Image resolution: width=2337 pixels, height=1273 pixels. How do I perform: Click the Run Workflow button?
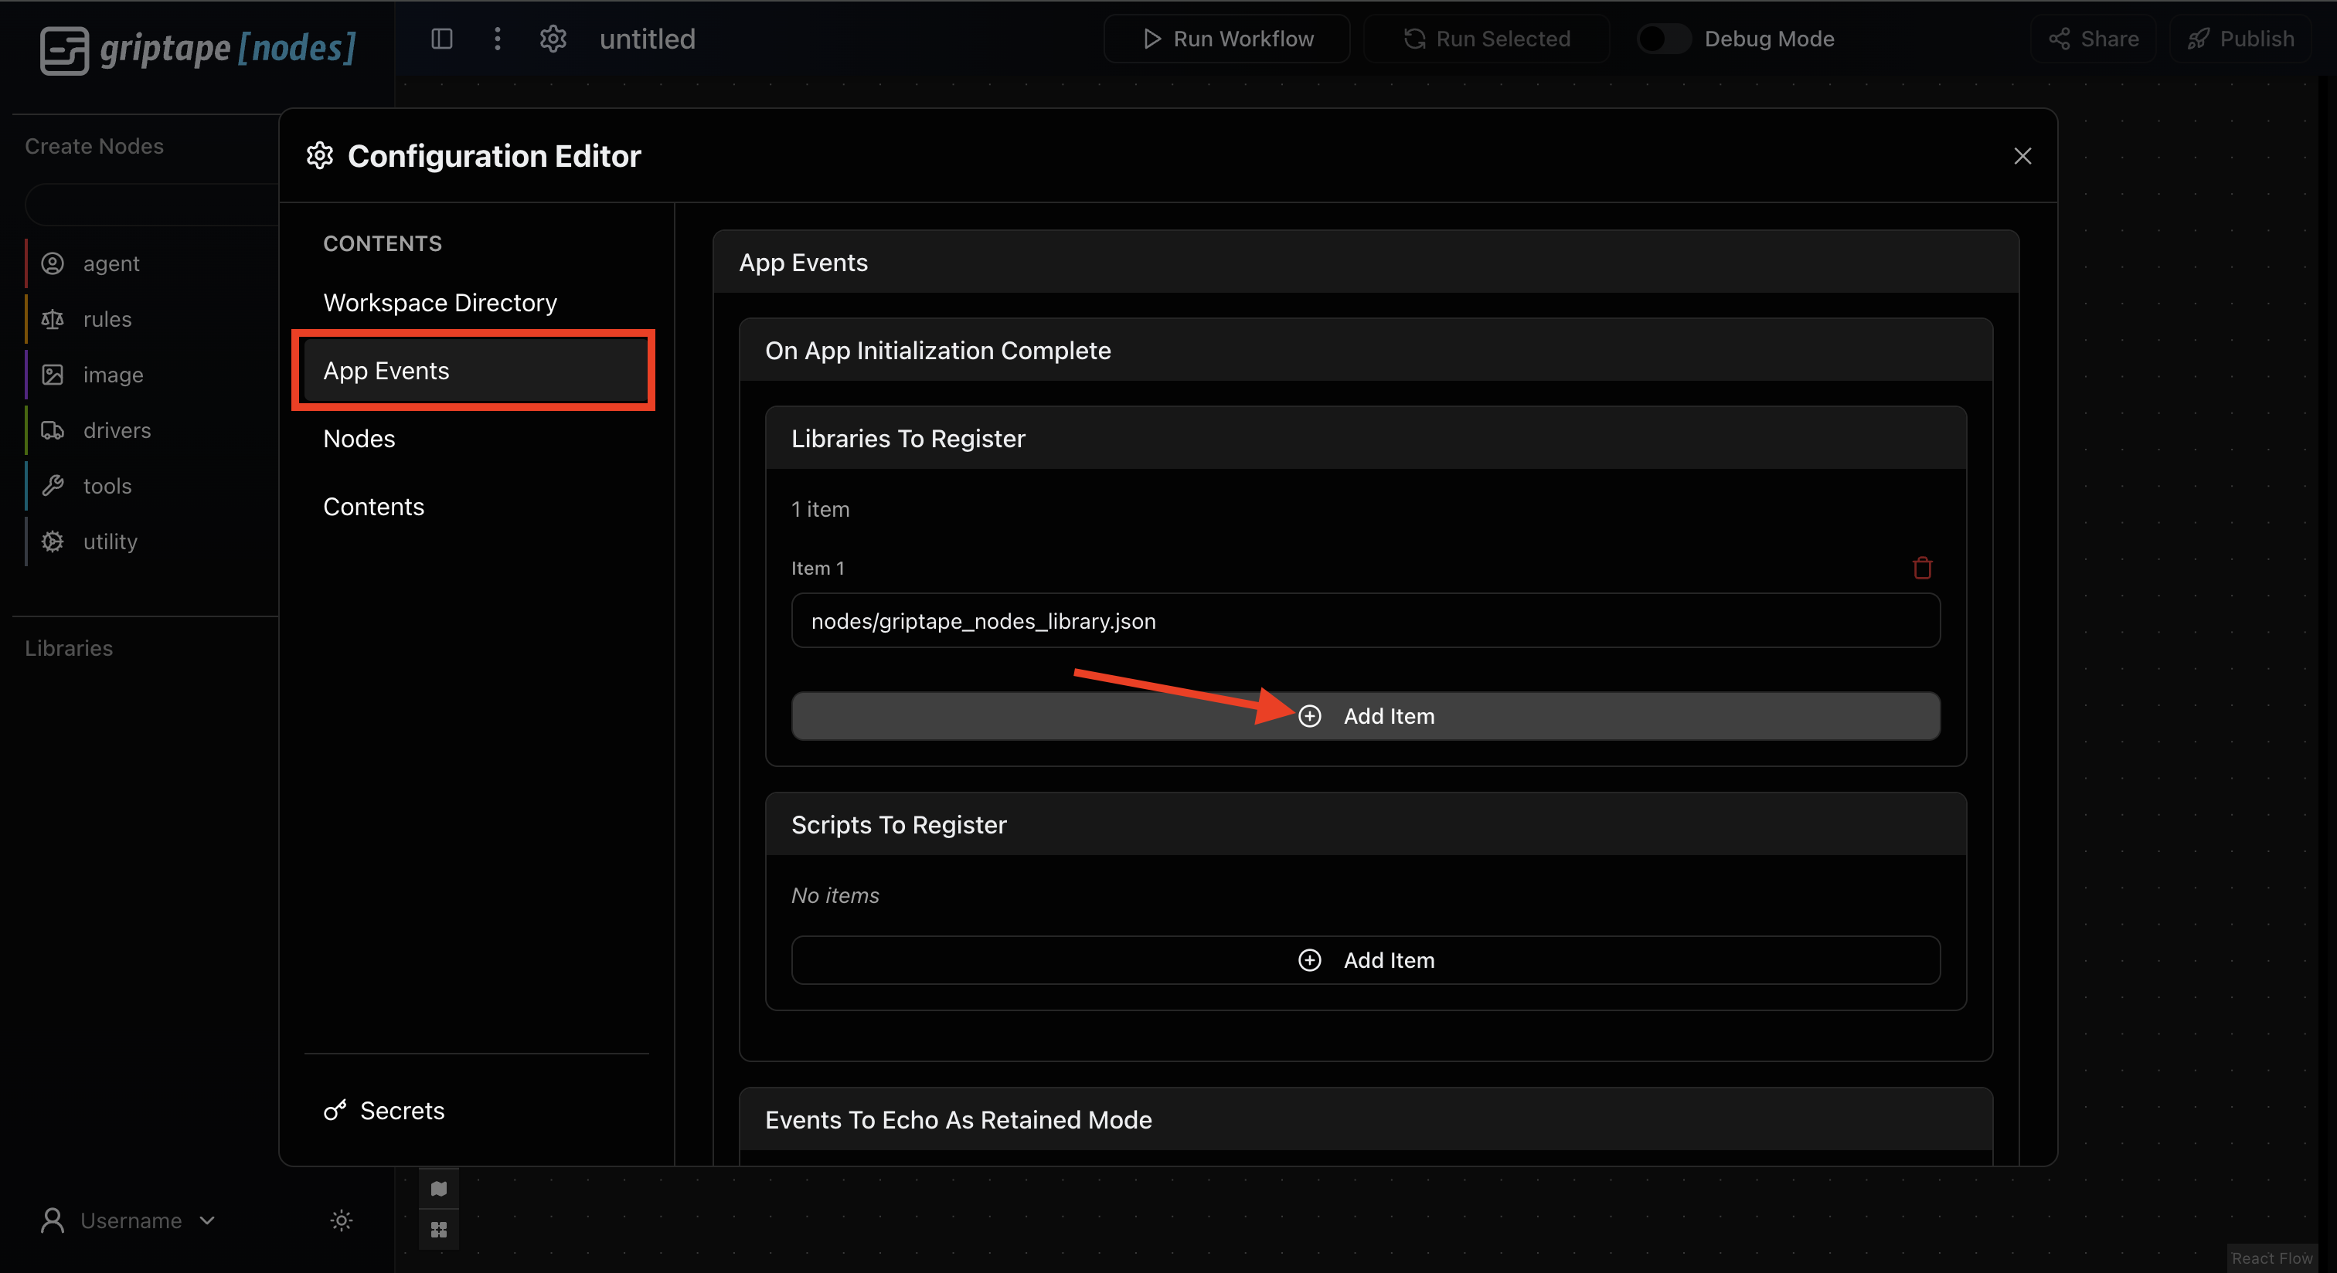tap(1226, 39)
